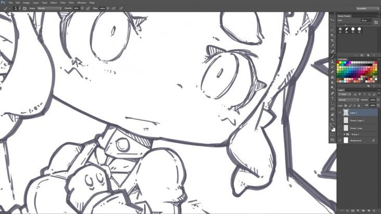Select the Move tool in the toolbox

[332, 20]
